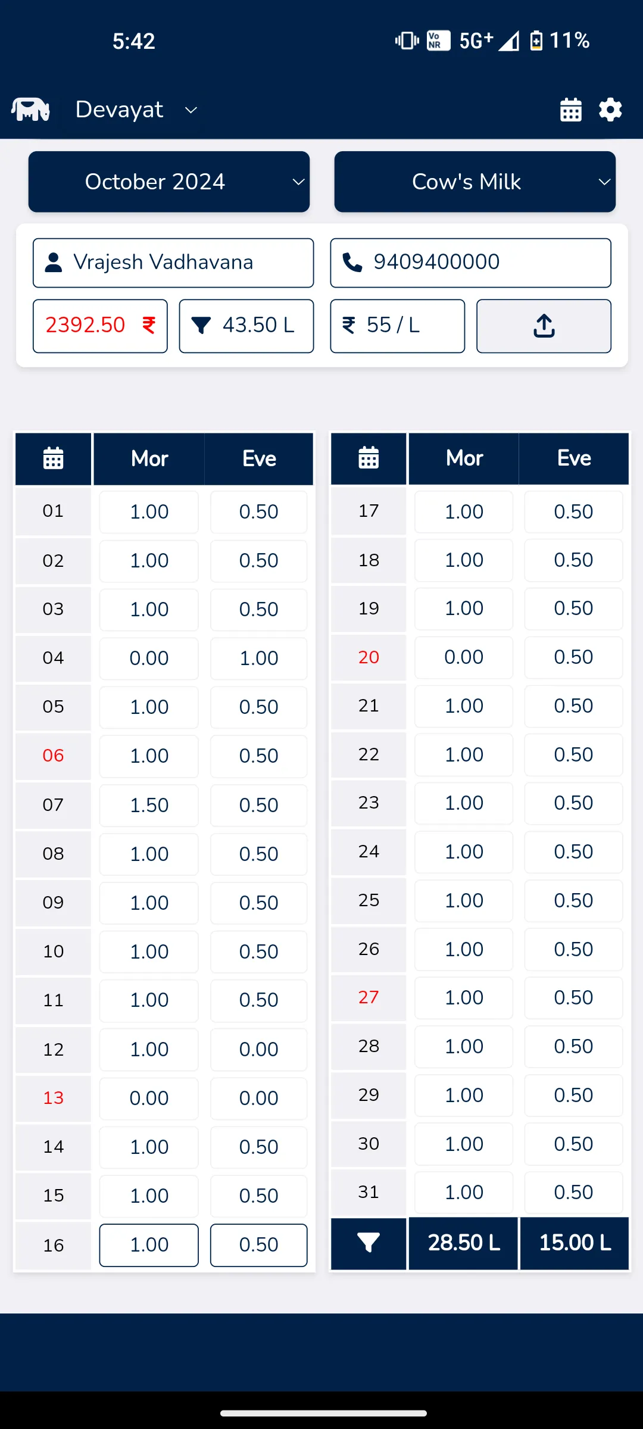This screenshot has height=1429, width=643.
Task: Tap the calendar icon in left table header
Action: [x=53, y=458]
